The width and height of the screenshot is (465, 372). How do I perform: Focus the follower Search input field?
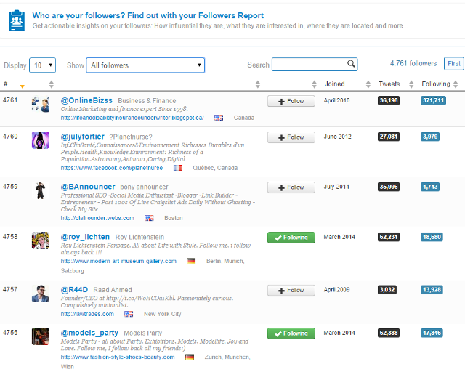click(x=315, y=65)
